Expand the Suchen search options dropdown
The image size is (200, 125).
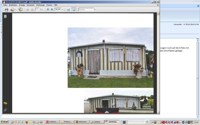94,9
